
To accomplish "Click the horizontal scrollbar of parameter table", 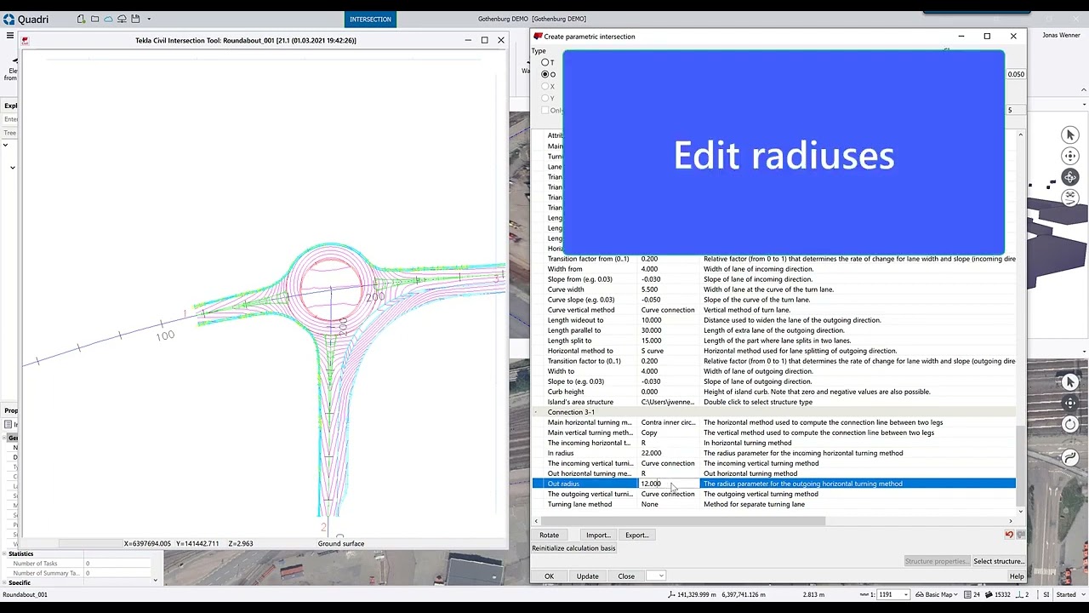I will coord(684,520).
